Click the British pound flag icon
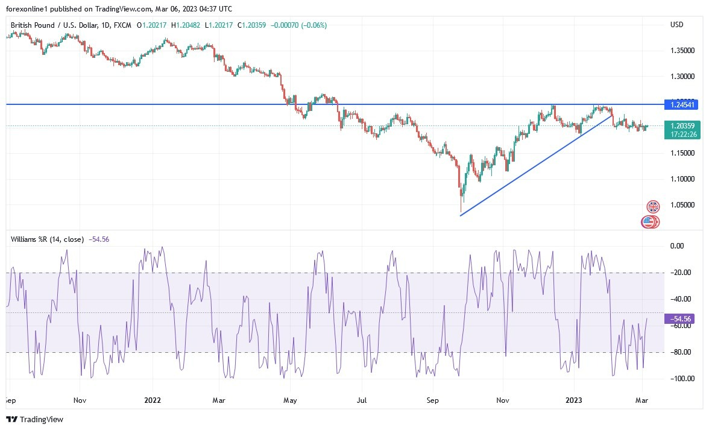This screenshot has height=430, width=709. (x=653, y=206)
